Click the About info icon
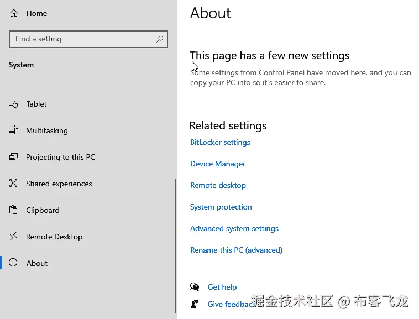This screenshot has width=419, height=319. tap(13, 263)
